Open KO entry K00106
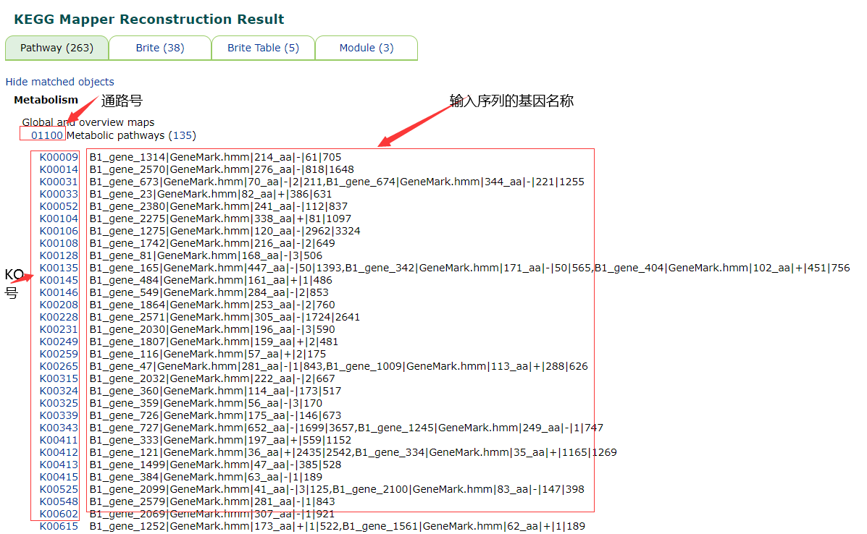Screen dimensions: 867x534 pos(59,231)
